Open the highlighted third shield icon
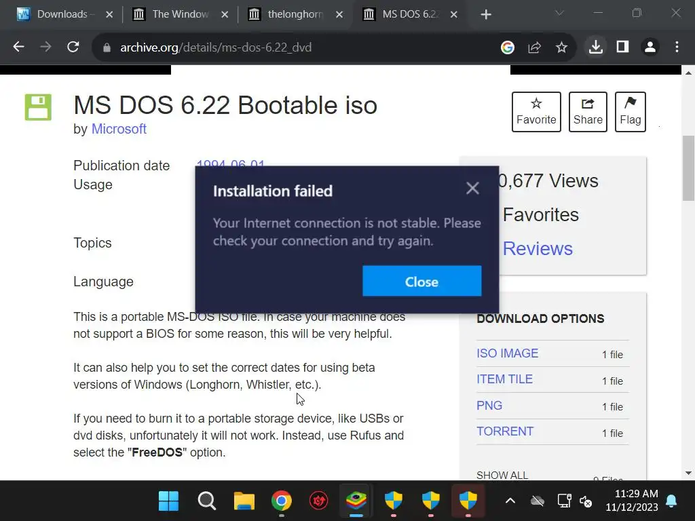 click(468, 501)
